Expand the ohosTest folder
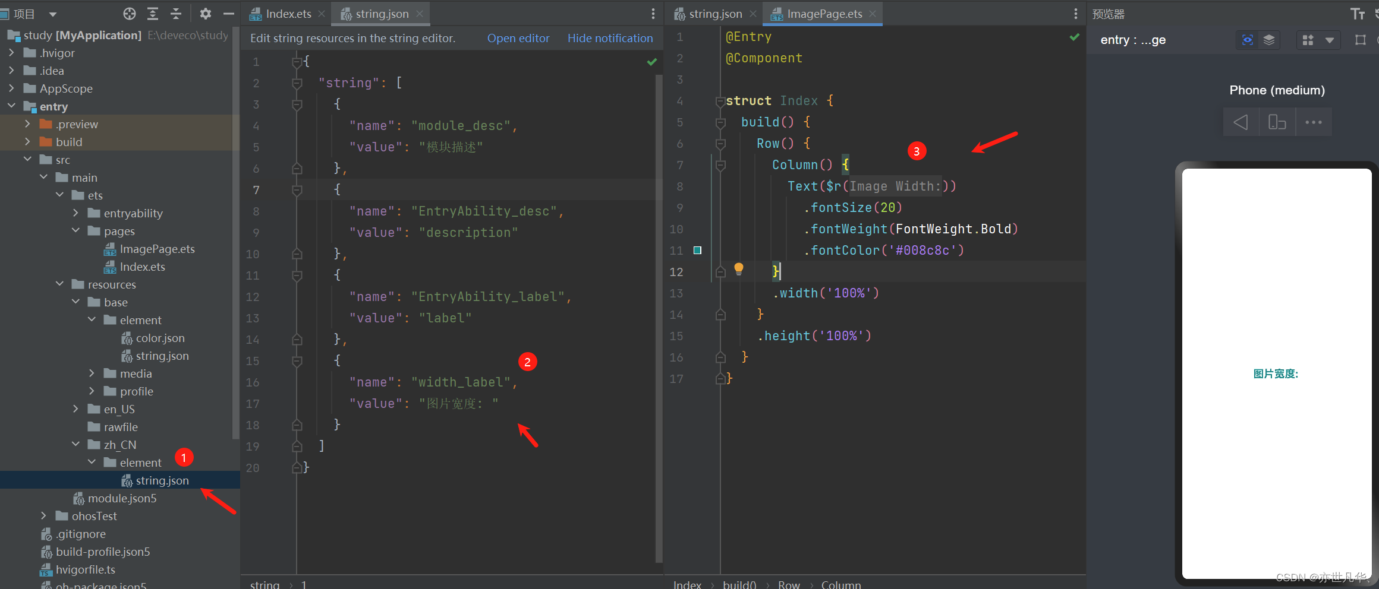This screenshot has height=589, width=1379. pos(43,516)
